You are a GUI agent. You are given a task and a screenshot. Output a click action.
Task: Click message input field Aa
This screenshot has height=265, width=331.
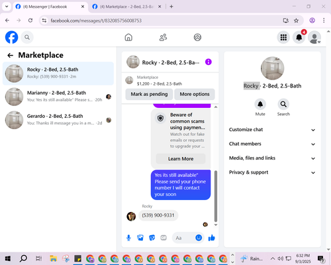(185, 238)
